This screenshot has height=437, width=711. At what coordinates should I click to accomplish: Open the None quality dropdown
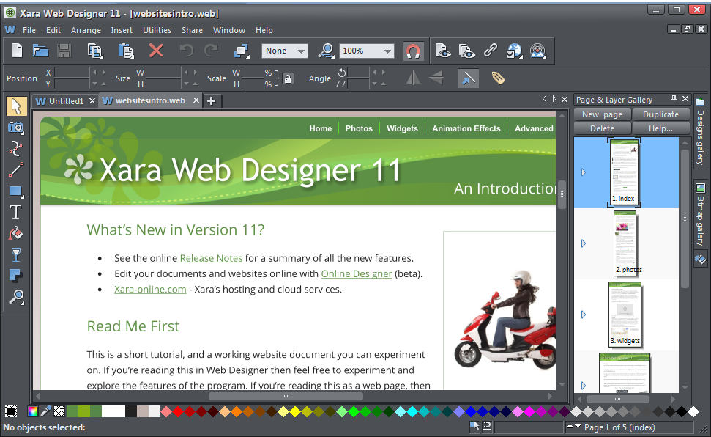pos(284,51)
